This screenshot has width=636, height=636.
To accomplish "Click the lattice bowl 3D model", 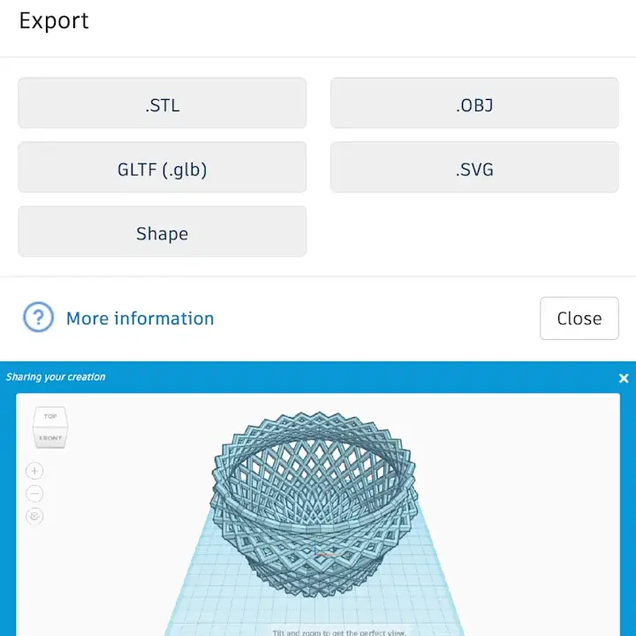I will [x=314, y=503].
